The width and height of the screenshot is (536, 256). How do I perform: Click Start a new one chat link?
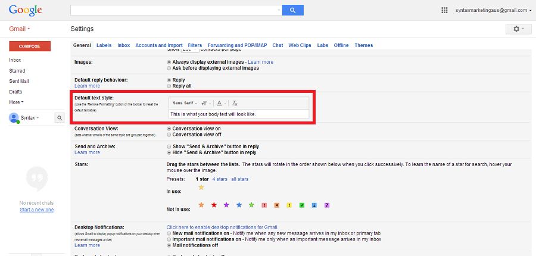[x=36, y=210]
